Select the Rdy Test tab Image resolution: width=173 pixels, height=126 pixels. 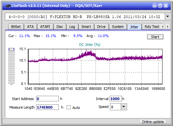(x=152, y=27)
